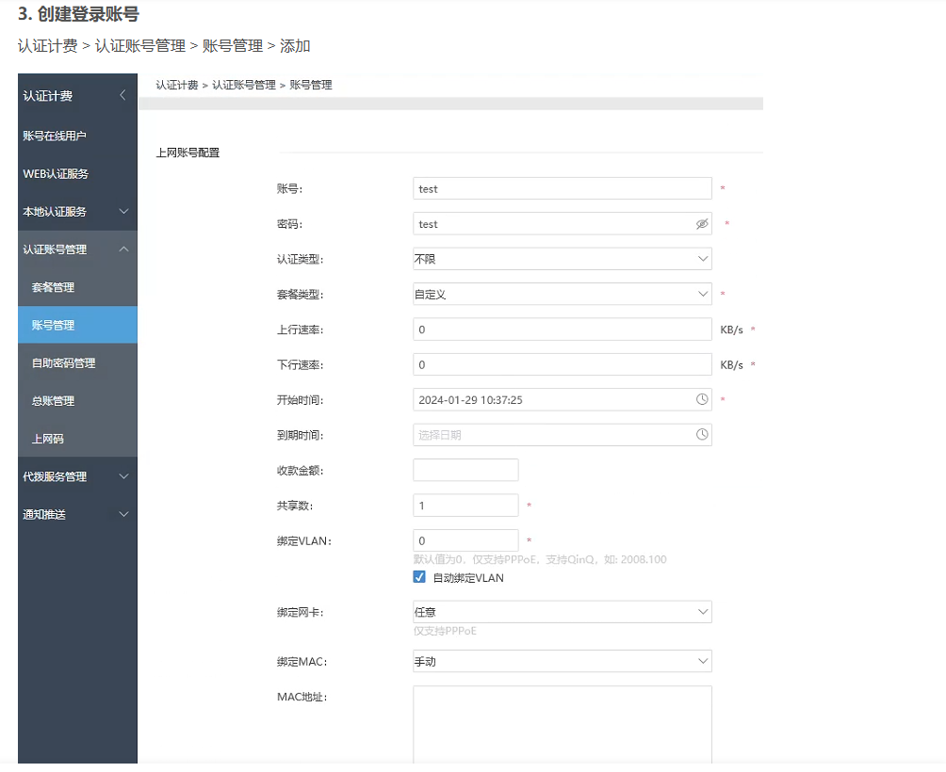Collapse the 认证账号管理 menu

[x=78, y=249]
